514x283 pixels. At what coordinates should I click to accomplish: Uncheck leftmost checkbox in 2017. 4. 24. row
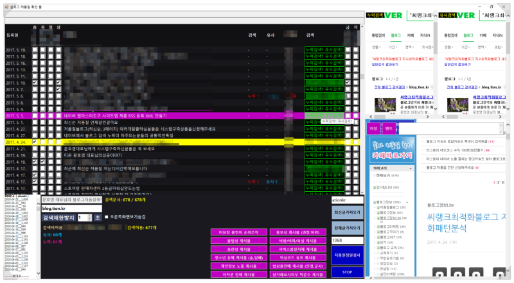click(x=35, y=142)
